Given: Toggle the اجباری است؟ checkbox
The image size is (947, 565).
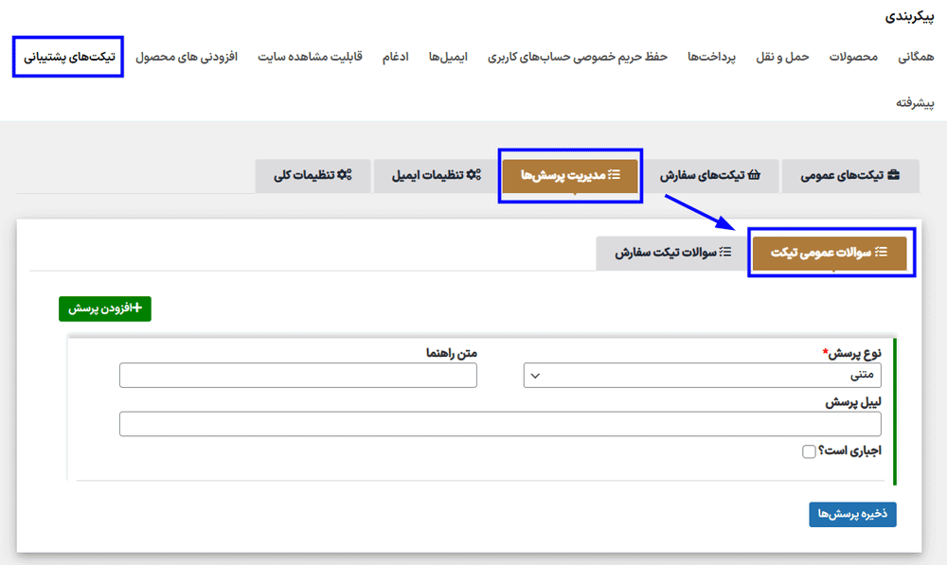Looking at the screenshot, I should (x=809, y=451).
